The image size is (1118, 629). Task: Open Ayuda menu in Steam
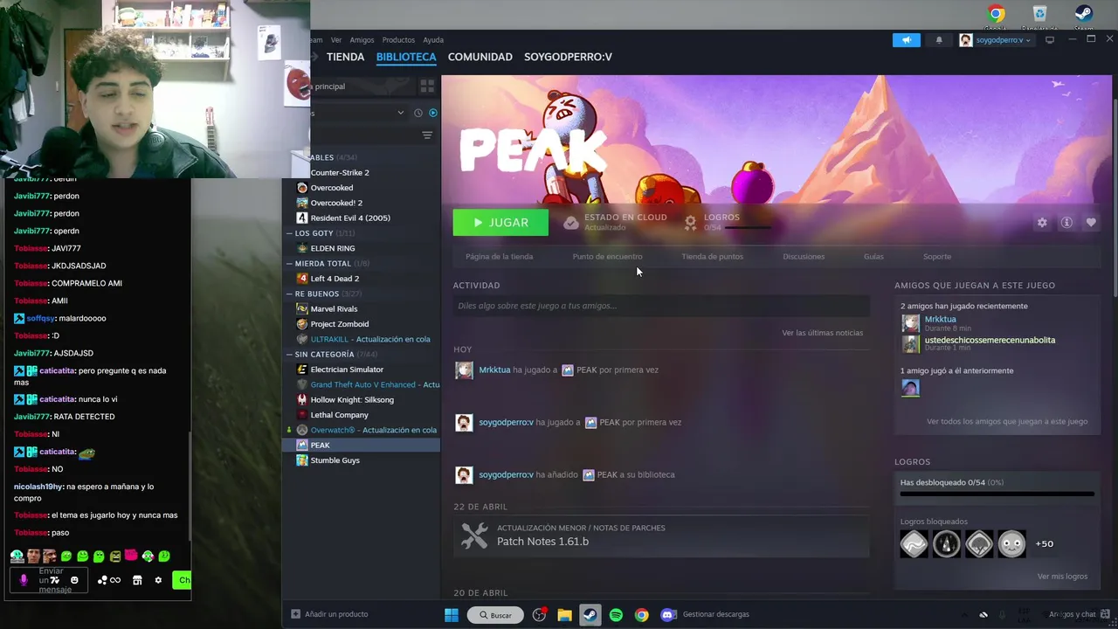433,40
